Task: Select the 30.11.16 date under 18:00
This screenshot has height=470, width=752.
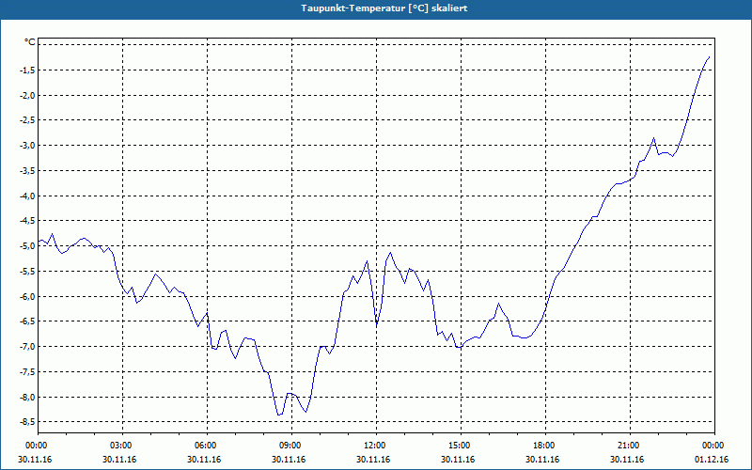Action: (x=543, y=460)
